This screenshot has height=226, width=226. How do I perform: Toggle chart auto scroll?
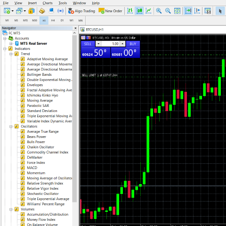coord(188,11)
